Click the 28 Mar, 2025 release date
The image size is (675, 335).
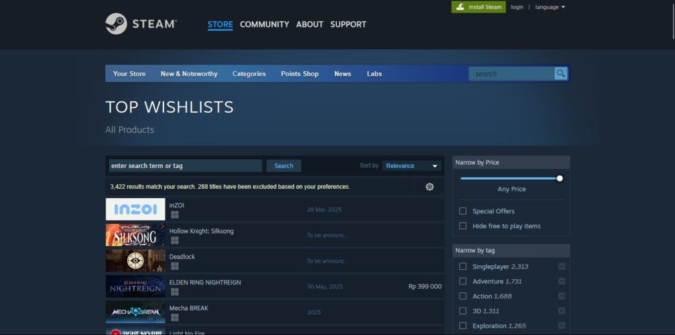[x=324, y=210]
